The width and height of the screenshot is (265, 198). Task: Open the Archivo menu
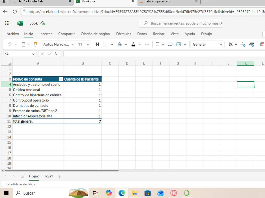coord(13,34)
